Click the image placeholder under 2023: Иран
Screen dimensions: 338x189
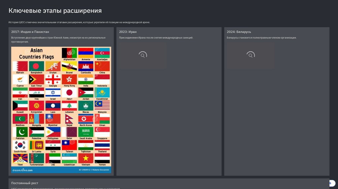pos(143,55)
